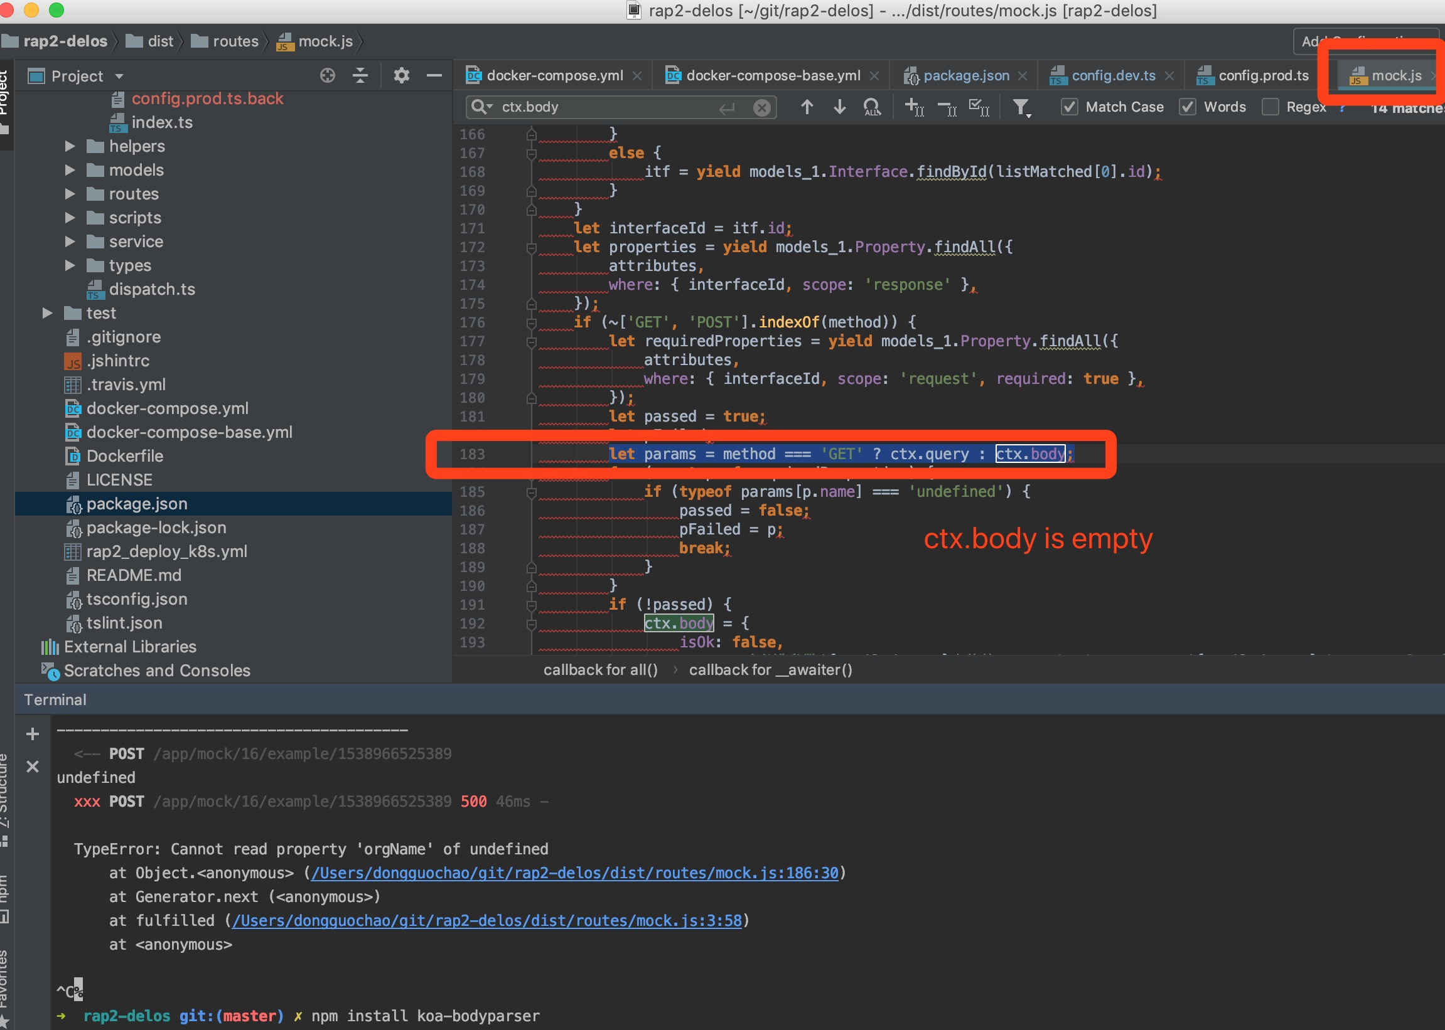Open the search filter funnel icon
Screen dimensions: 1445x1030
point(1021,108)
